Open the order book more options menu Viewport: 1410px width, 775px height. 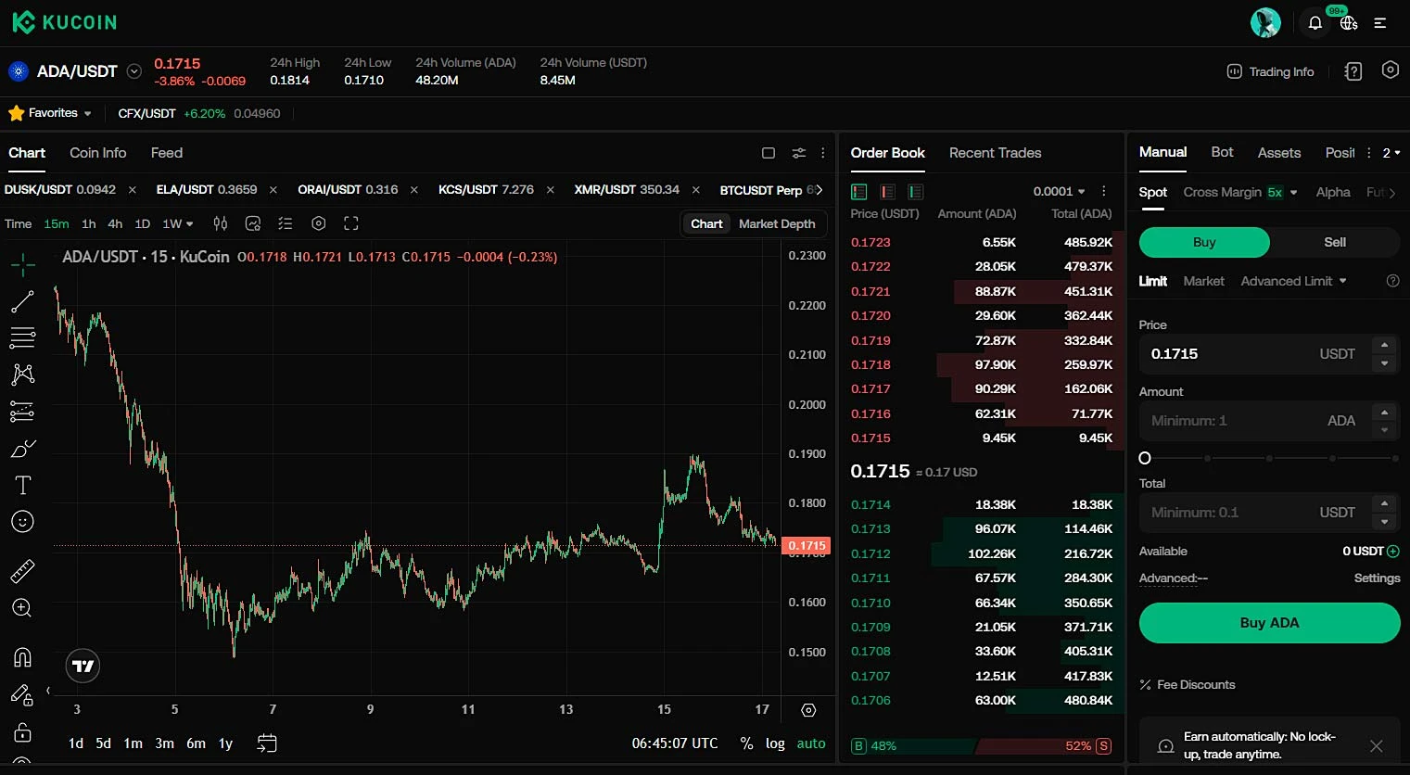tap(1103, 191)
